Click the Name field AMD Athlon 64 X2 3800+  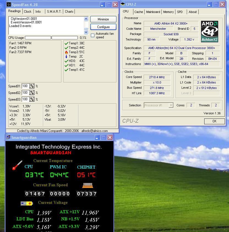171,23
